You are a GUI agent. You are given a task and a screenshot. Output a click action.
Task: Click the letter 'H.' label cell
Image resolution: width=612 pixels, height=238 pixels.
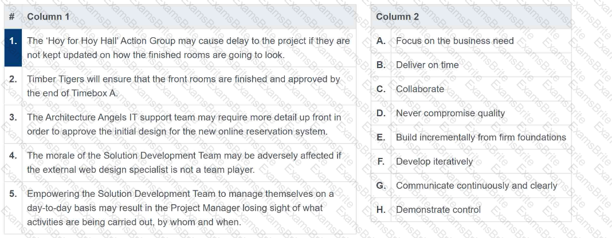click(380, 209)
